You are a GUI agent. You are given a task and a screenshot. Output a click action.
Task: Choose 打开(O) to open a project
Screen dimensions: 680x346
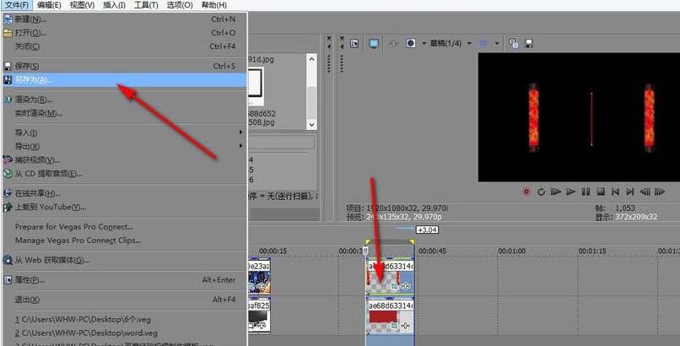[x=125, y=33]
